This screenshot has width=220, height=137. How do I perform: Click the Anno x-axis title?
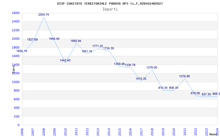[x=213, y=134]
